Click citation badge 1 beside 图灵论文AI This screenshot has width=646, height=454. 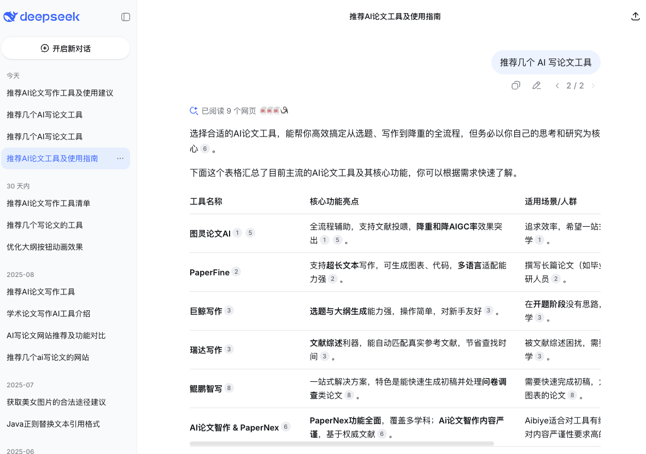click(237, 233)
